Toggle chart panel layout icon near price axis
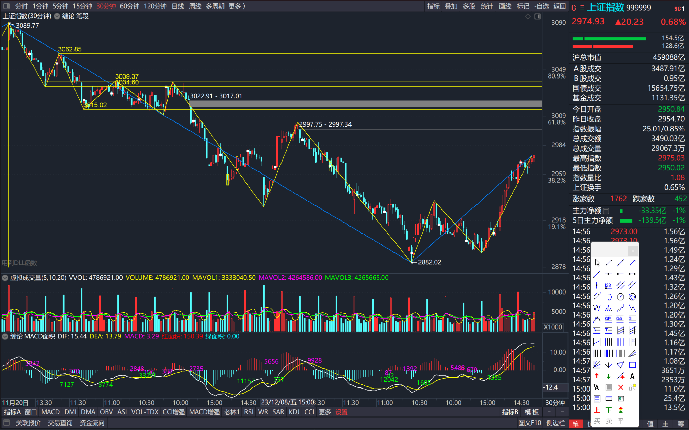689x430 pixels. 537,16
